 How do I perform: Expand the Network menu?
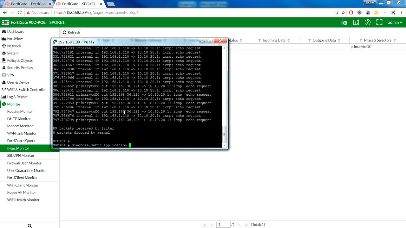pyautogui.click(x=14, y=46)
